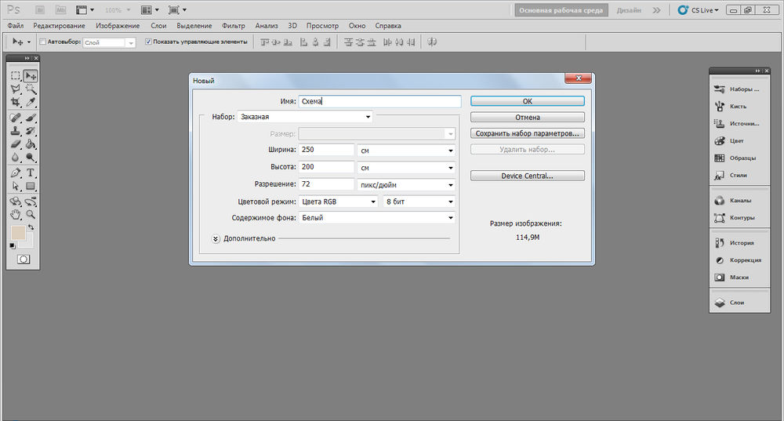Uncheck Показать управляющие элементы checkbox
This screenshot has width=784, height=421.
[148, 42]
